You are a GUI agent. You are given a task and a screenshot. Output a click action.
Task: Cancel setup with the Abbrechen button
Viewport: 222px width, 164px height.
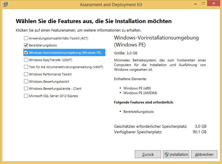point(204,154)
